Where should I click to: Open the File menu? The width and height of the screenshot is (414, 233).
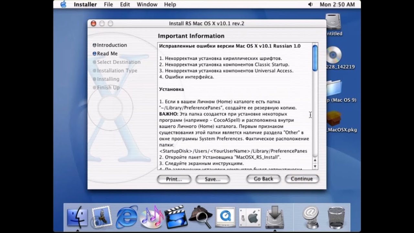coord(108,4)
